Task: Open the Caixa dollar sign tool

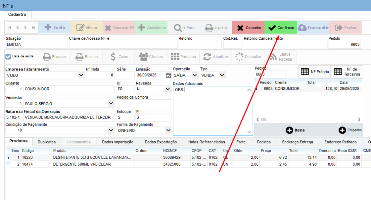Action: click(119, 57)
